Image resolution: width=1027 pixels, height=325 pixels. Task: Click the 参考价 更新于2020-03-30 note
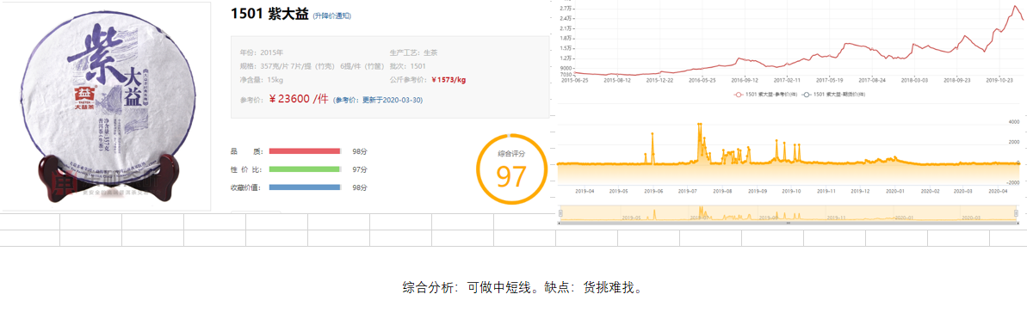click(377, 100)
